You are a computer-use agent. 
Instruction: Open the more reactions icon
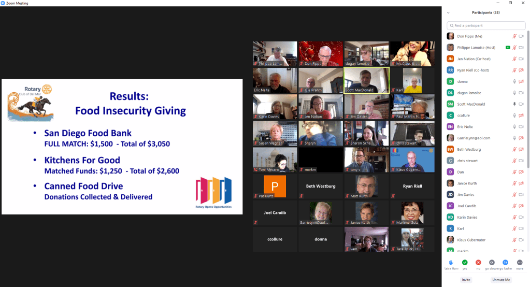519,263
